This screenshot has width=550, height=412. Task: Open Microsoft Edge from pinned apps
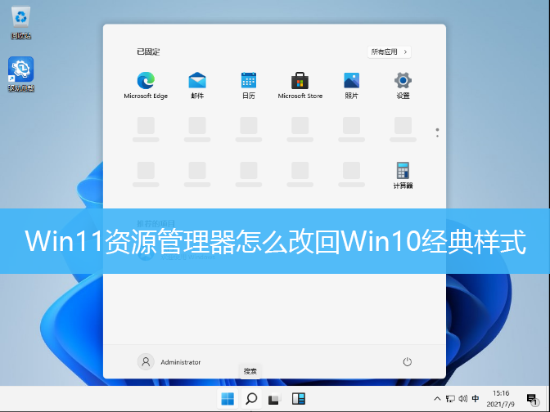(146, 81)
